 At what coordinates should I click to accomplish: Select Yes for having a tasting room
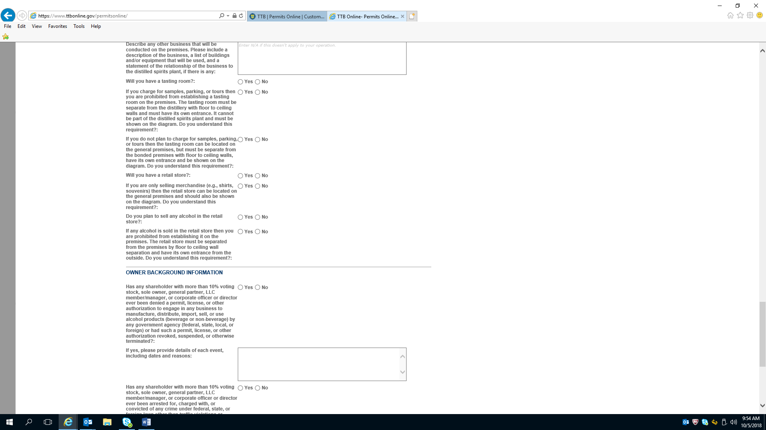(240, 82)
